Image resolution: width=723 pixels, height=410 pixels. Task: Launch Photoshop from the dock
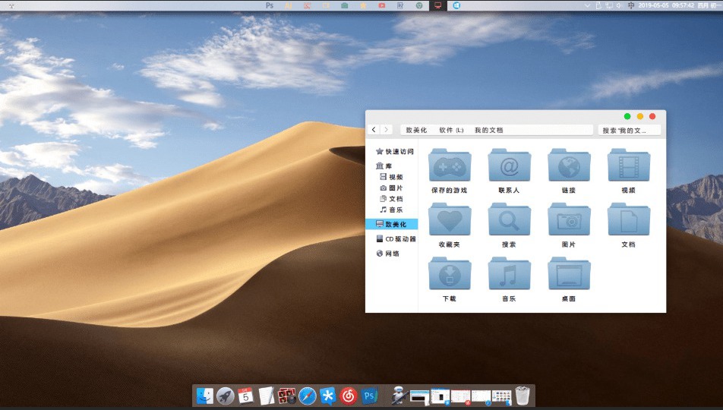(370, 396)
